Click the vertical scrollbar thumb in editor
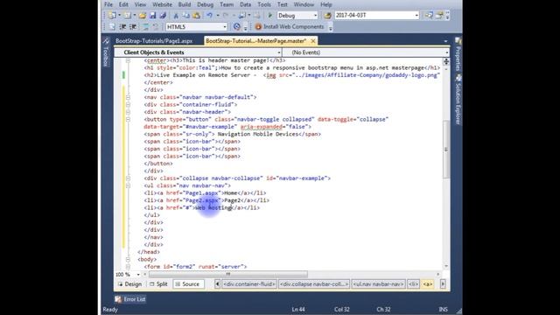 446,149
